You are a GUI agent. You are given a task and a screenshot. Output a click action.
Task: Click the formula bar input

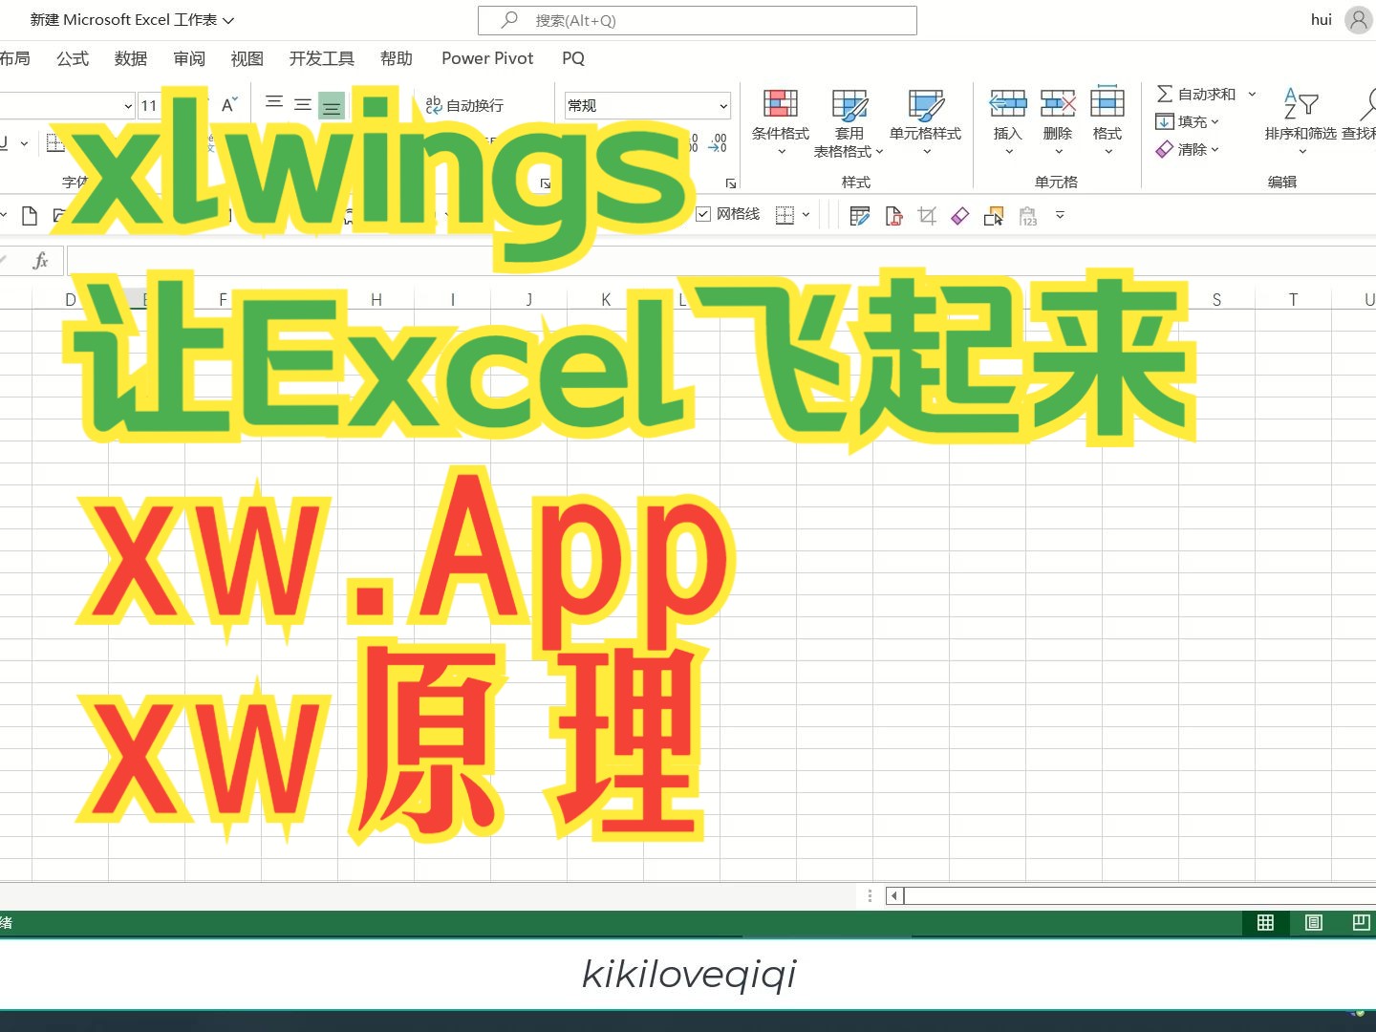pos(721,260)
